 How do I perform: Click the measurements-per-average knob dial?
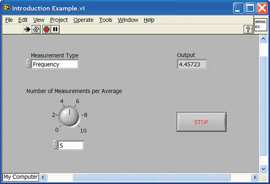(69, 117)
